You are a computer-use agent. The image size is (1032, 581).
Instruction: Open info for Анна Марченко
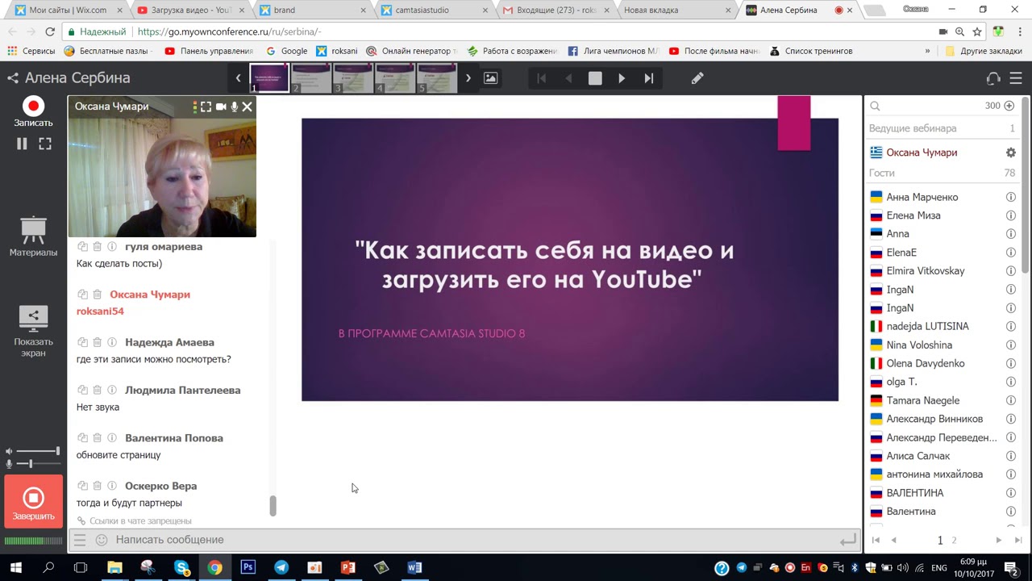pos(1010,197)
